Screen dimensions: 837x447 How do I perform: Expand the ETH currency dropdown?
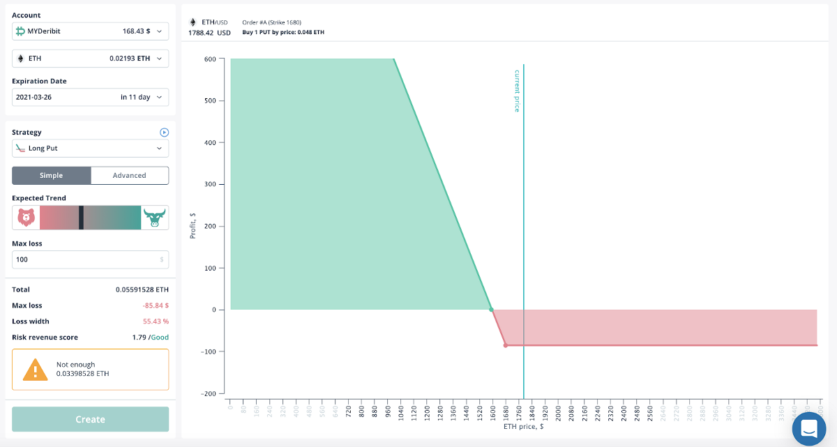90,59
